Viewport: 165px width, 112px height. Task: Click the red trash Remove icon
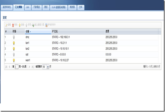tap(13, 25)
